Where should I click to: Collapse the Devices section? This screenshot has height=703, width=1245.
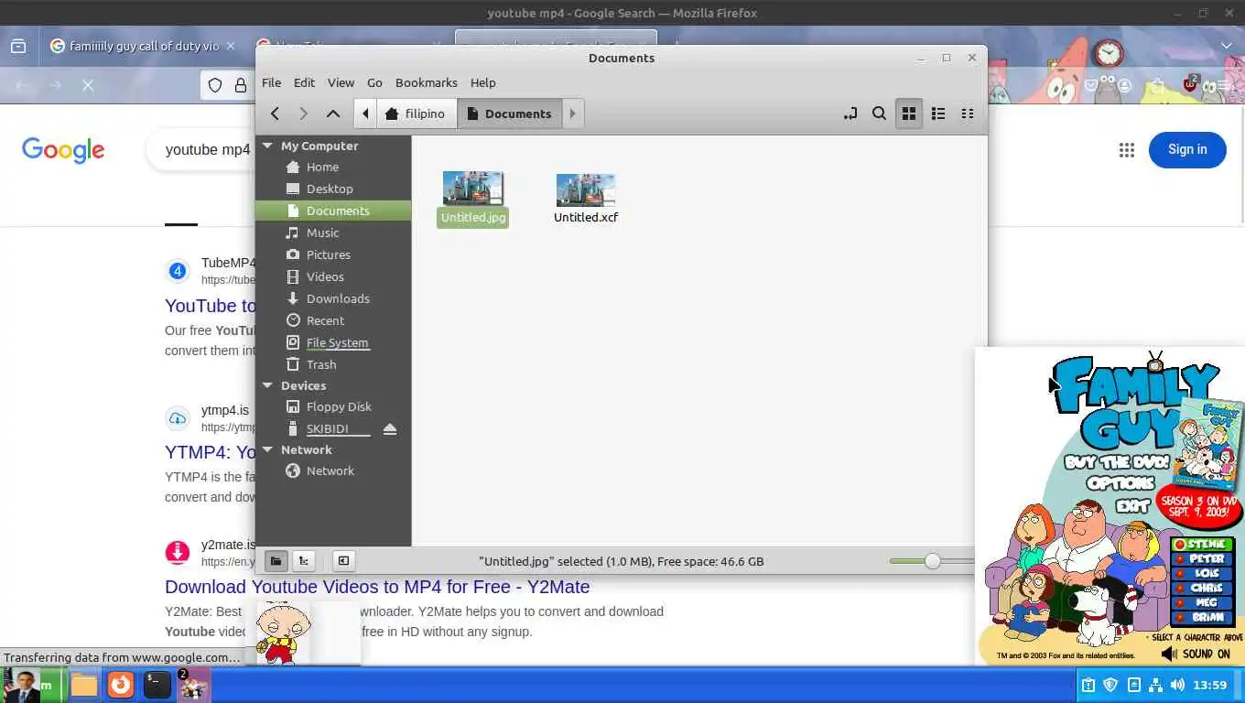point(268,385)
